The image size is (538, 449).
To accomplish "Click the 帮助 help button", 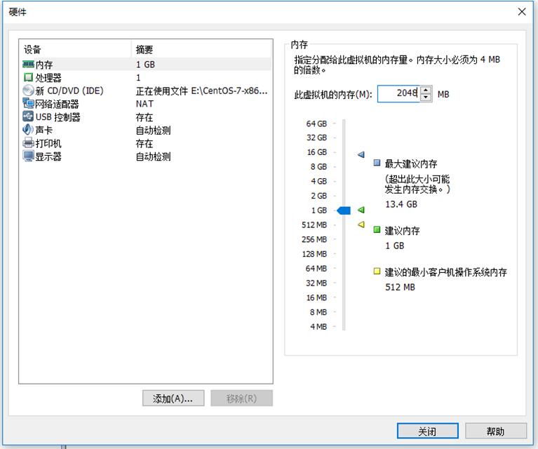I will click(x=496, y=431).
